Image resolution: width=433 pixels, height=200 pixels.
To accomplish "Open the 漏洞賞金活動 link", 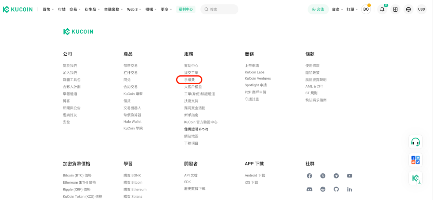I will (195, 108).
